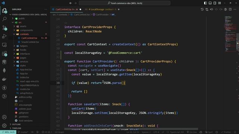Open the Search view in activity bar
Image resolution: width=239 pixels, height=134 pixels.
pos(4,19)
